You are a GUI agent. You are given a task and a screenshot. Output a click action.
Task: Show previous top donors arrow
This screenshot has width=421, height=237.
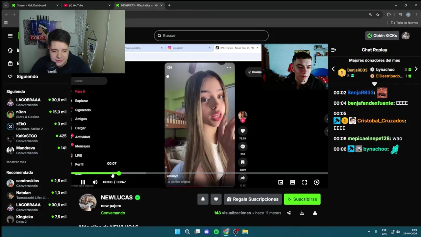point(333,69)
